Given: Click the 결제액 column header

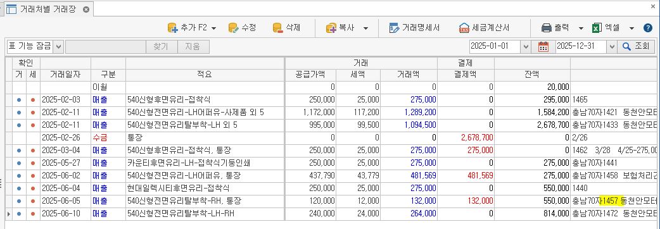Looking at the screenshot, I should pyautogui.click(x=466, y=75).
